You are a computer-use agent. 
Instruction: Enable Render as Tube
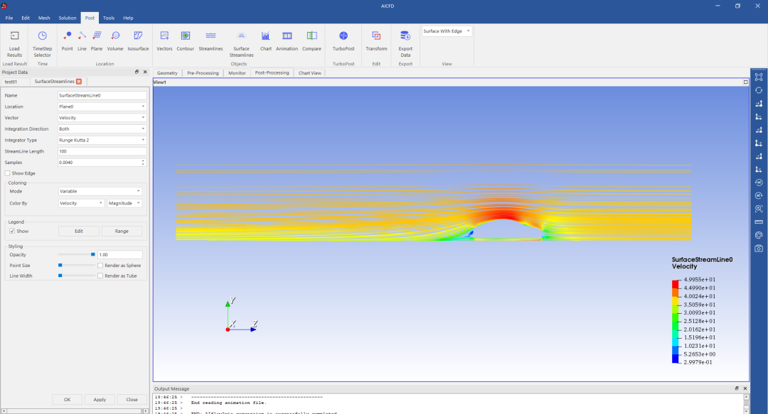[100, 276]
